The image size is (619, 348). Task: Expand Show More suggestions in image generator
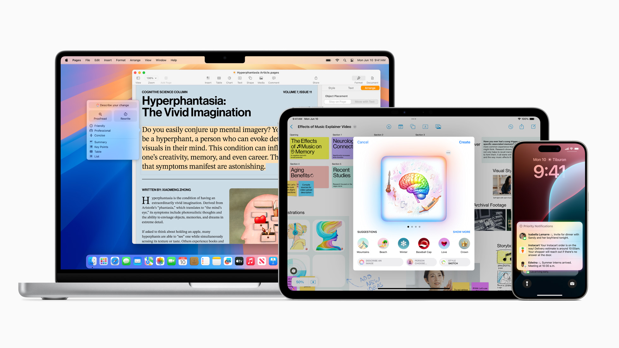point(461,231)
